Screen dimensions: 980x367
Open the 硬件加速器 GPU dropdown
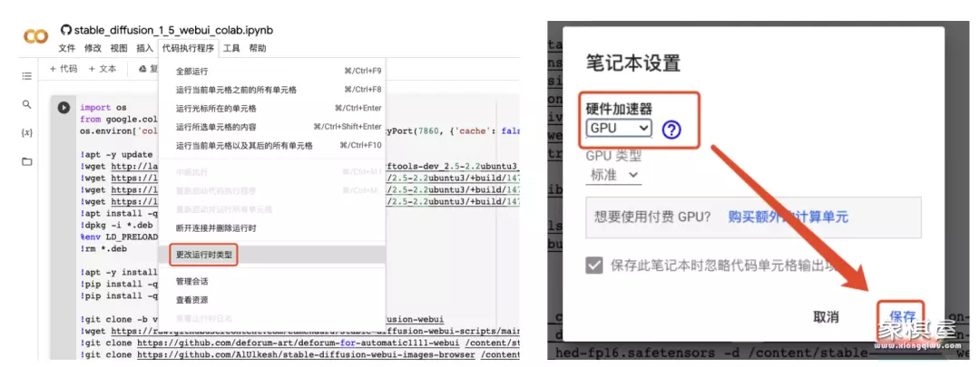[x=619, y=129]
